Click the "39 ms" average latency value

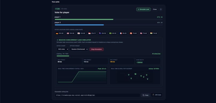pyautogui.click(x=60, y=62)
